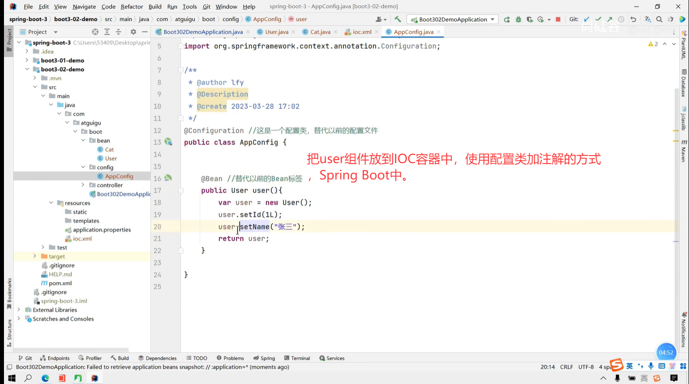The image size is (689, 384).
Task: Expand all in Project panel toolbar
Action: [107, 32]
